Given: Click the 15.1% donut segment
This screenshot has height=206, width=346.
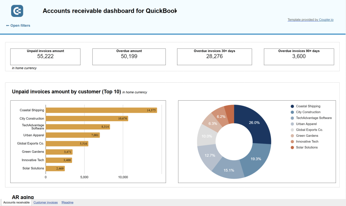Looking at the screenshot, I should 229,170.
